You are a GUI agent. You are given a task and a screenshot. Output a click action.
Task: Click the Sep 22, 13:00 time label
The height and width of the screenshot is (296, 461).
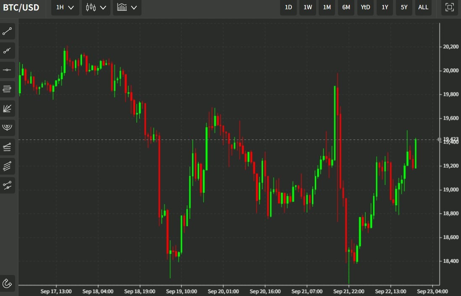point(390,291)
